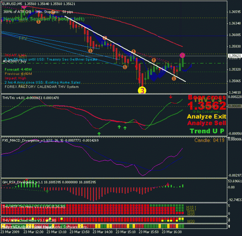The height and width of the screenshot is (236, 242).
Task: Click the -0.002977 value on MACD axis
Action: tap(235, 176)
